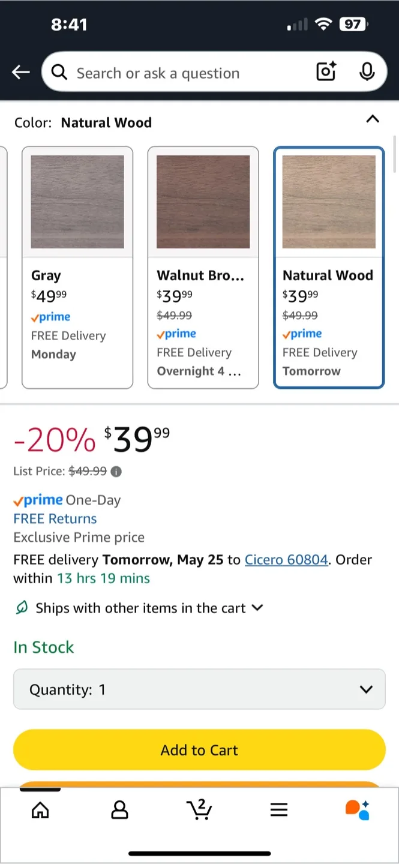Open the account profile icon

coord(120,811)
